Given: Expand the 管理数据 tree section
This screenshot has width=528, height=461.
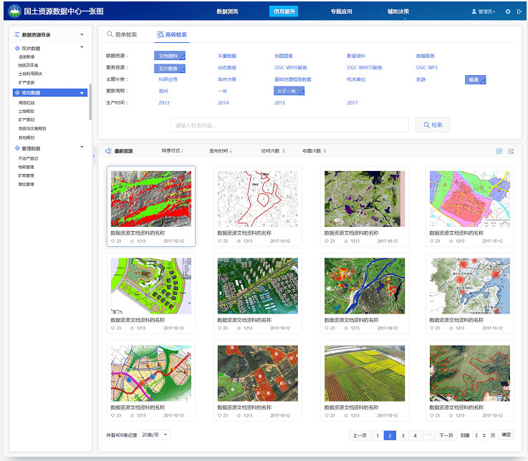Looking at the screenshot, I should pos(82,148).
